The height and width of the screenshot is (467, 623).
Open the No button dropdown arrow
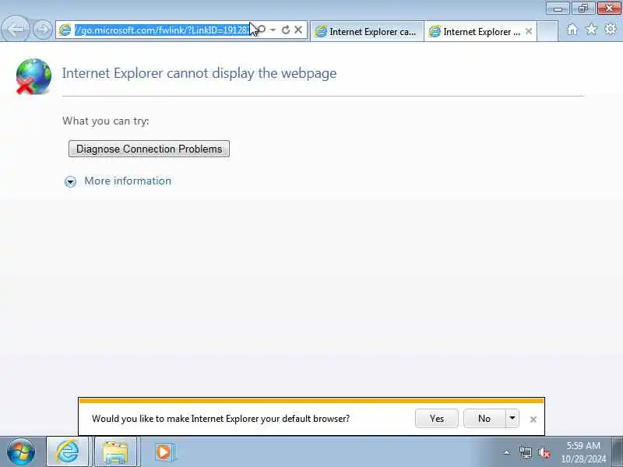pos(512,419)
